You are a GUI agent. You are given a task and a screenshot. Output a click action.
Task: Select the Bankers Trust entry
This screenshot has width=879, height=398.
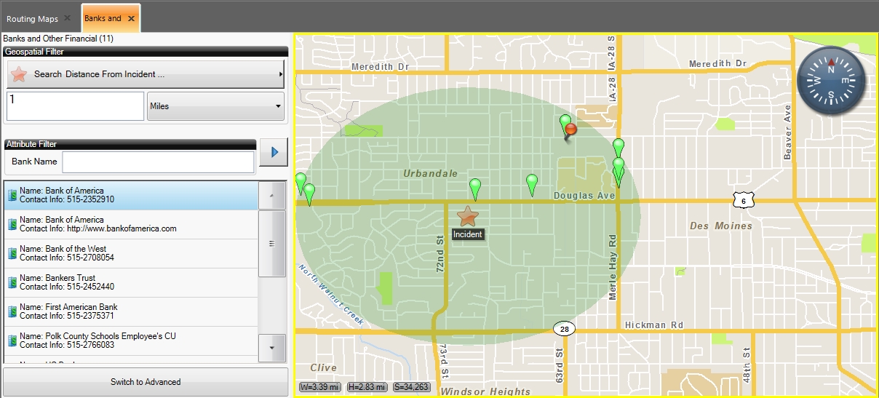(131, 282)
